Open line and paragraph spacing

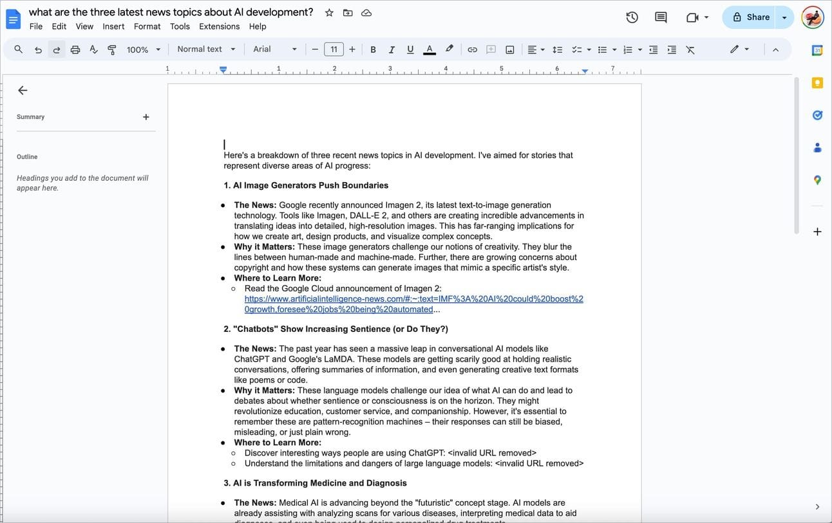558,50
